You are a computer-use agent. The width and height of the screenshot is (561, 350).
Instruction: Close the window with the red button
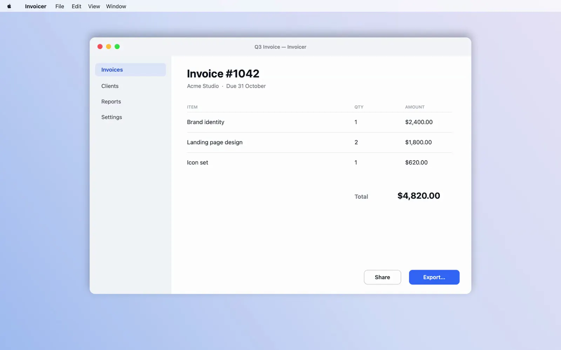tap(100, 47)
